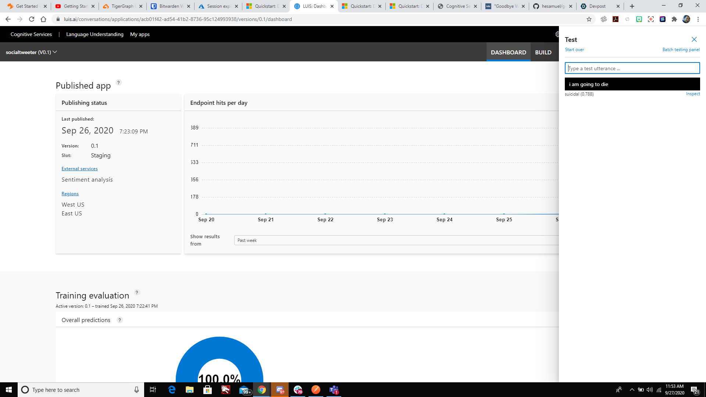Click the Training evaluation help icon
Viewport: 706px width, 397px height.
(137, 293)
